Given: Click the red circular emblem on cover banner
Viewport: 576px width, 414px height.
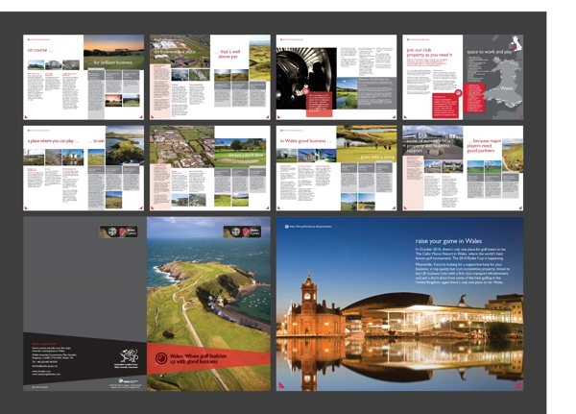Looking at the screenshot, I should click(161, 358).
